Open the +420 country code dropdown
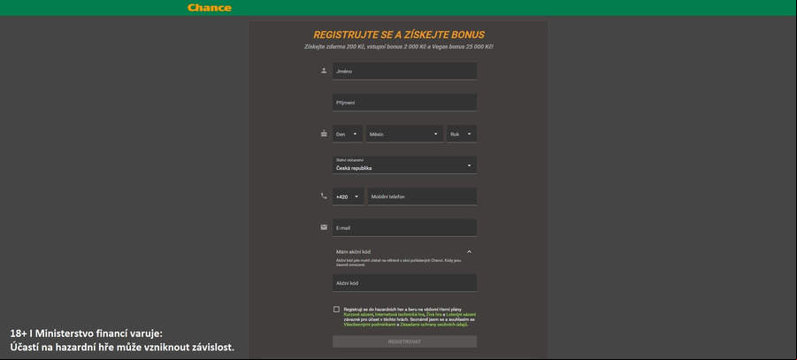Screen dimensions: 797x360 (x=349, y=196)
